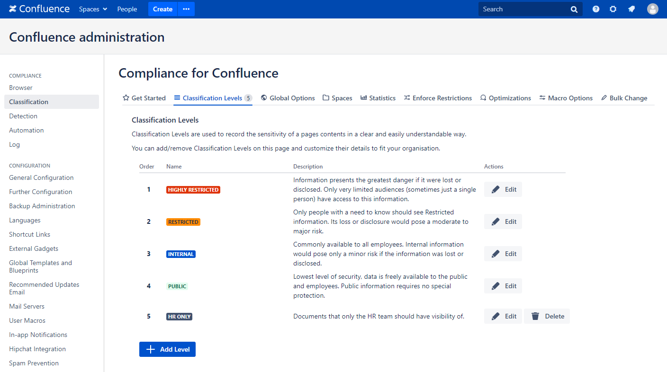This screenshot has height=372, width=667.
Task: Edit the PUBLIC level
Action: [x=503, y=286]
